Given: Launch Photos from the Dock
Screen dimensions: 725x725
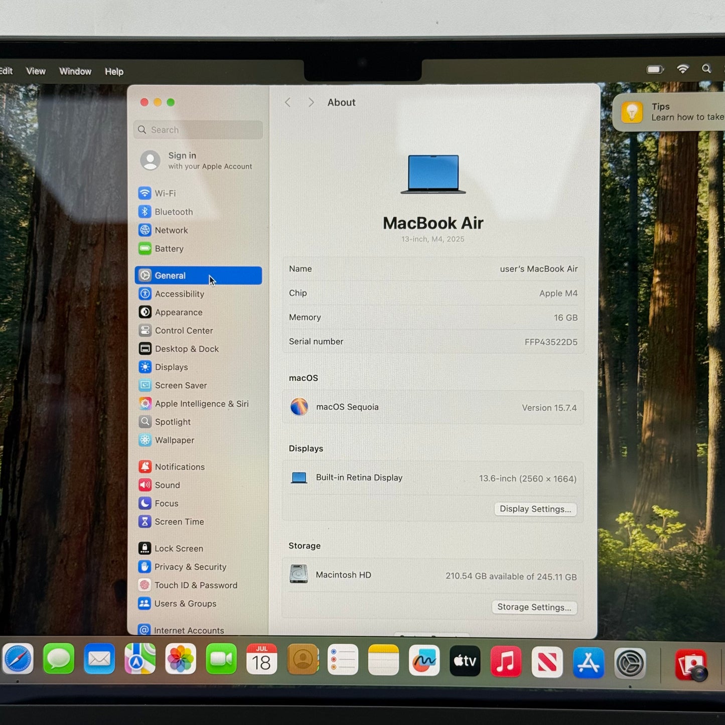Looking at the screenshot, I should coord(181,659).
